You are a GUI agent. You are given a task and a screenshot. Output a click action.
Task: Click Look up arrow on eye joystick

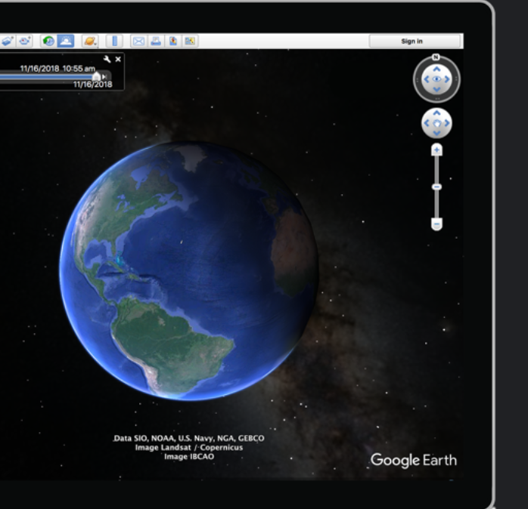[436, 69]
